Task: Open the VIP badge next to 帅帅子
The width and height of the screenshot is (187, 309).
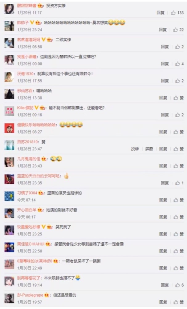Action: 32,23
